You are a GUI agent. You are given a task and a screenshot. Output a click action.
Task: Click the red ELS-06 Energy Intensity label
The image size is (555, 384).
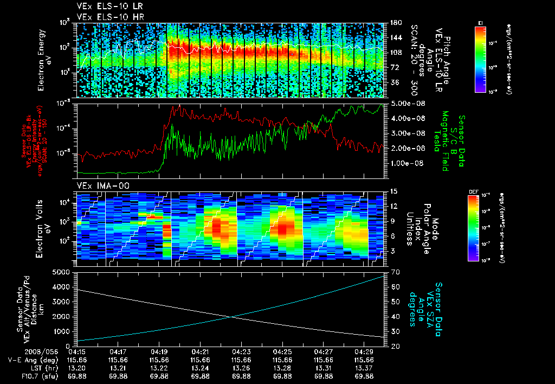pos(34,141)
